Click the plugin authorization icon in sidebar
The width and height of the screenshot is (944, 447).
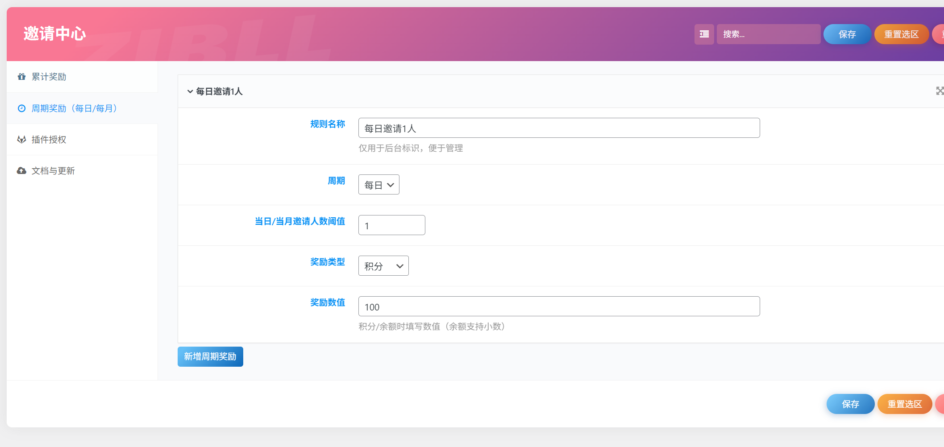click(21, 139)
